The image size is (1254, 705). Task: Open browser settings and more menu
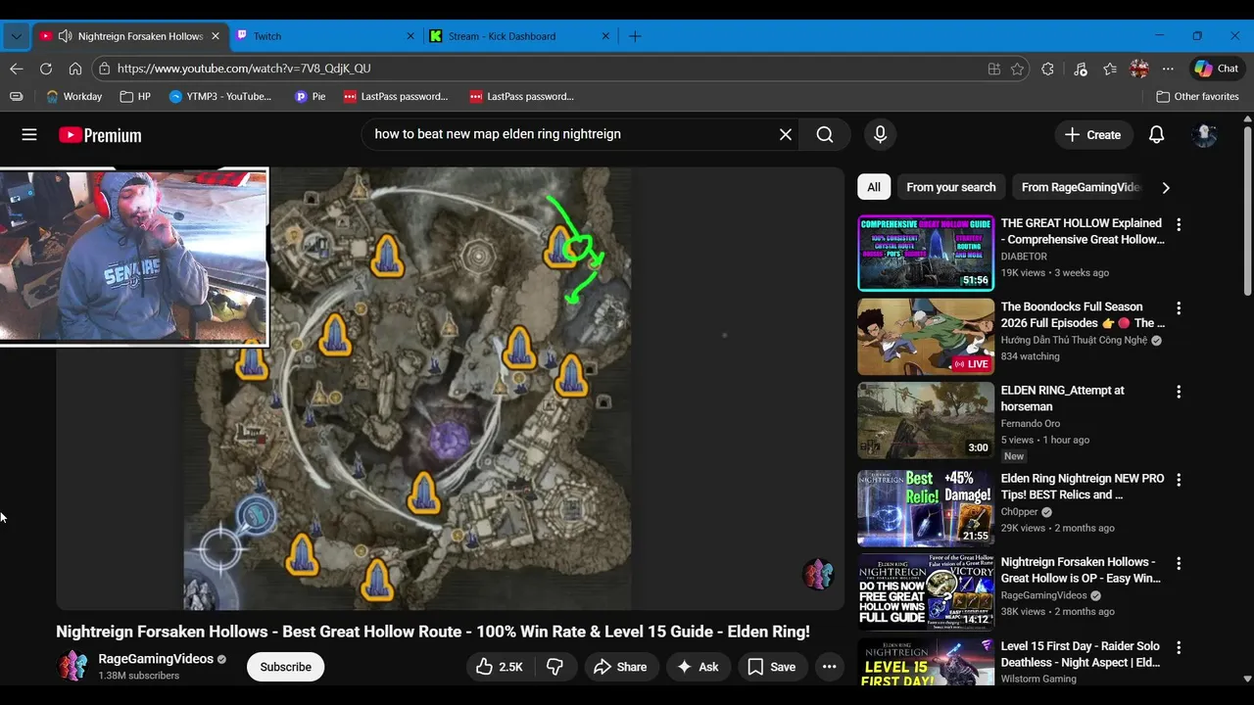pos(1168,69)
